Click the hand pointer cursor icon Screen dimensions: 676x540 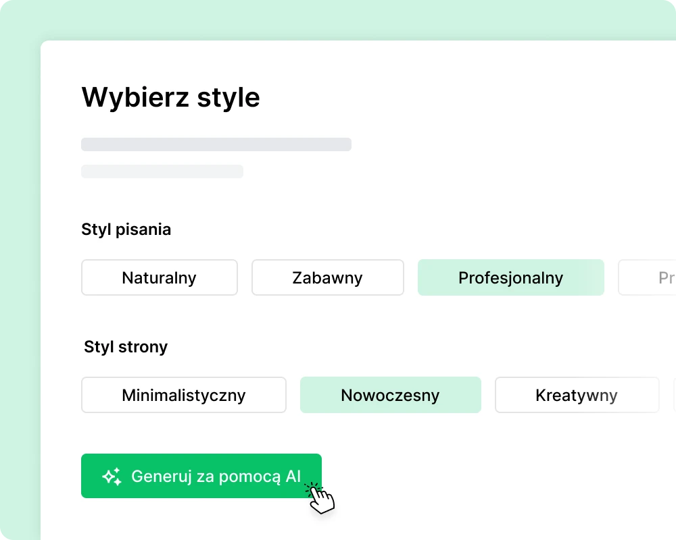[x=322, y=498]
